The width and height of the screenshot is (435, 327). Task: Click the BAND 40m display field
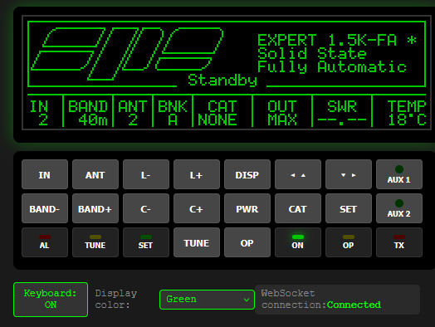pyautogui.click(x=88, y=113)
